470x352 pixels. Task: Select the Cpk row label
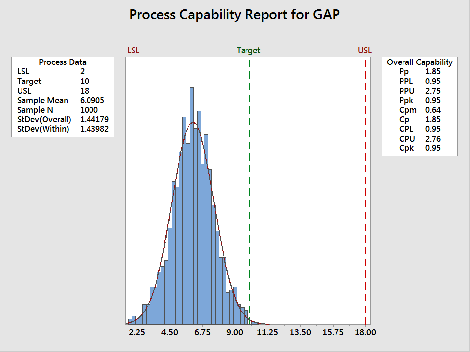pos(406,148)
